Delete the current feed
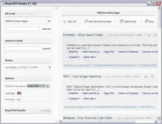This screenshot has width=162, height=124. (x=128, y=21)
